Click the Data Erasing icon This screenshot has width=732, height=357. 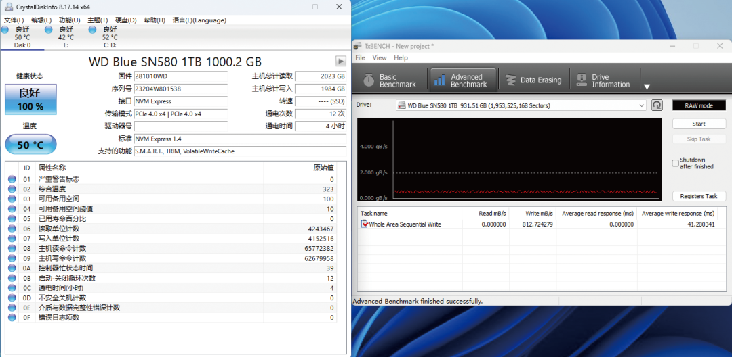[511, 80]
